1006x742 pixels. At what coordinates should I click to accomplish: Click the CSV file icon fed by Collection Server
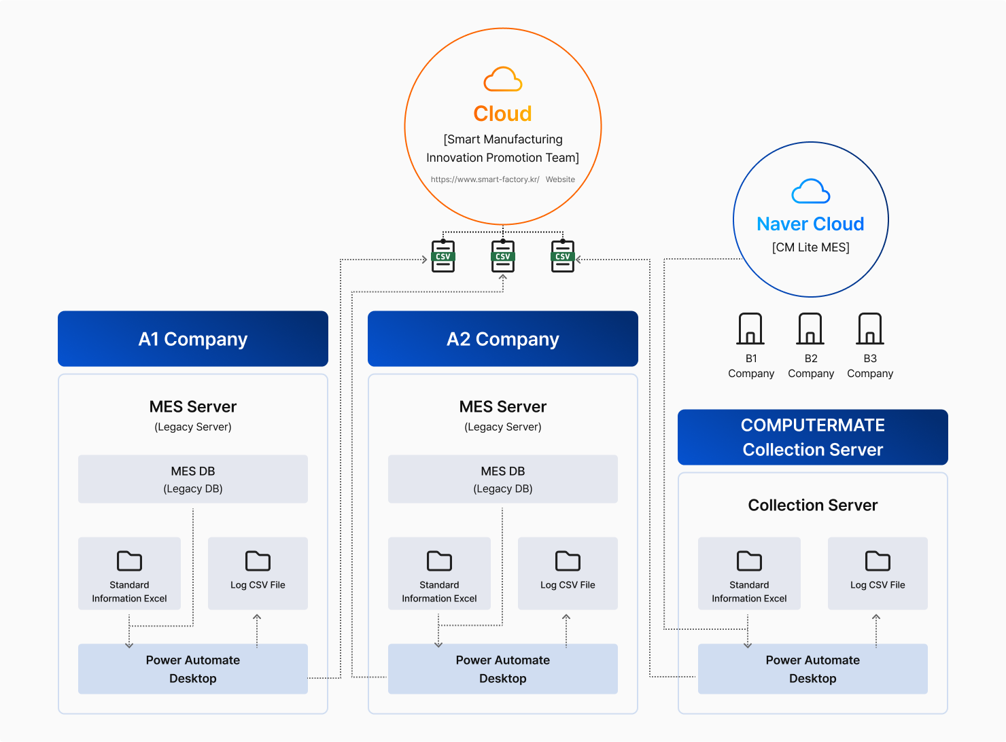tap(563, 256)
